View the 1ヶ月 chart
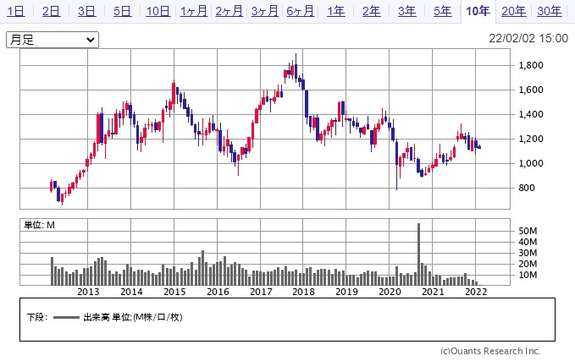The image size is (575, 361). (194, 11)
